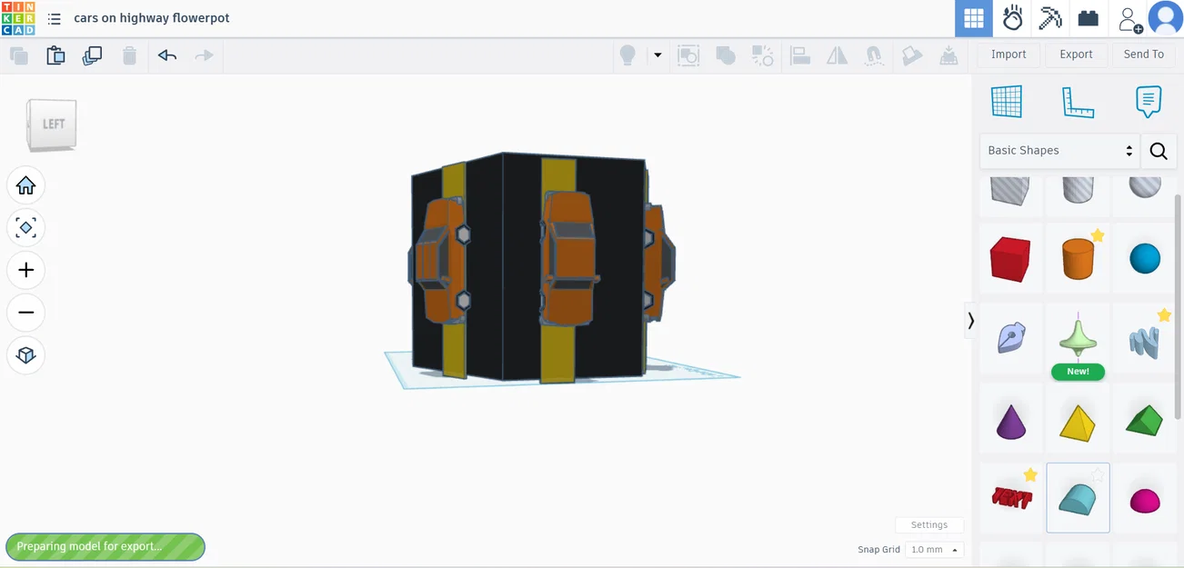1184x568 pixels.
Task: Favorite the orange cylinder shape
Action: pos(1098,236)
